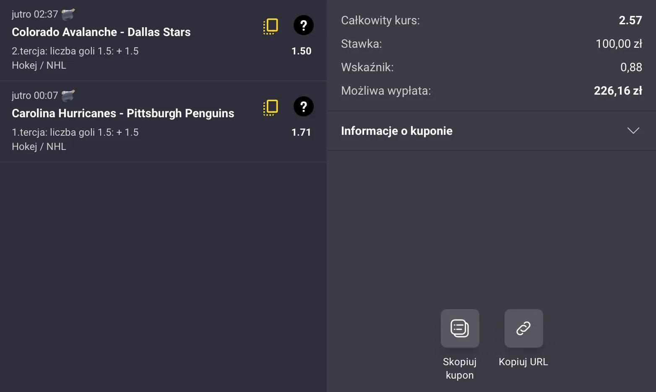This screenshot has height=392, width=656.
Task: Select the 1.71 odds value
Action: point(302,132)
